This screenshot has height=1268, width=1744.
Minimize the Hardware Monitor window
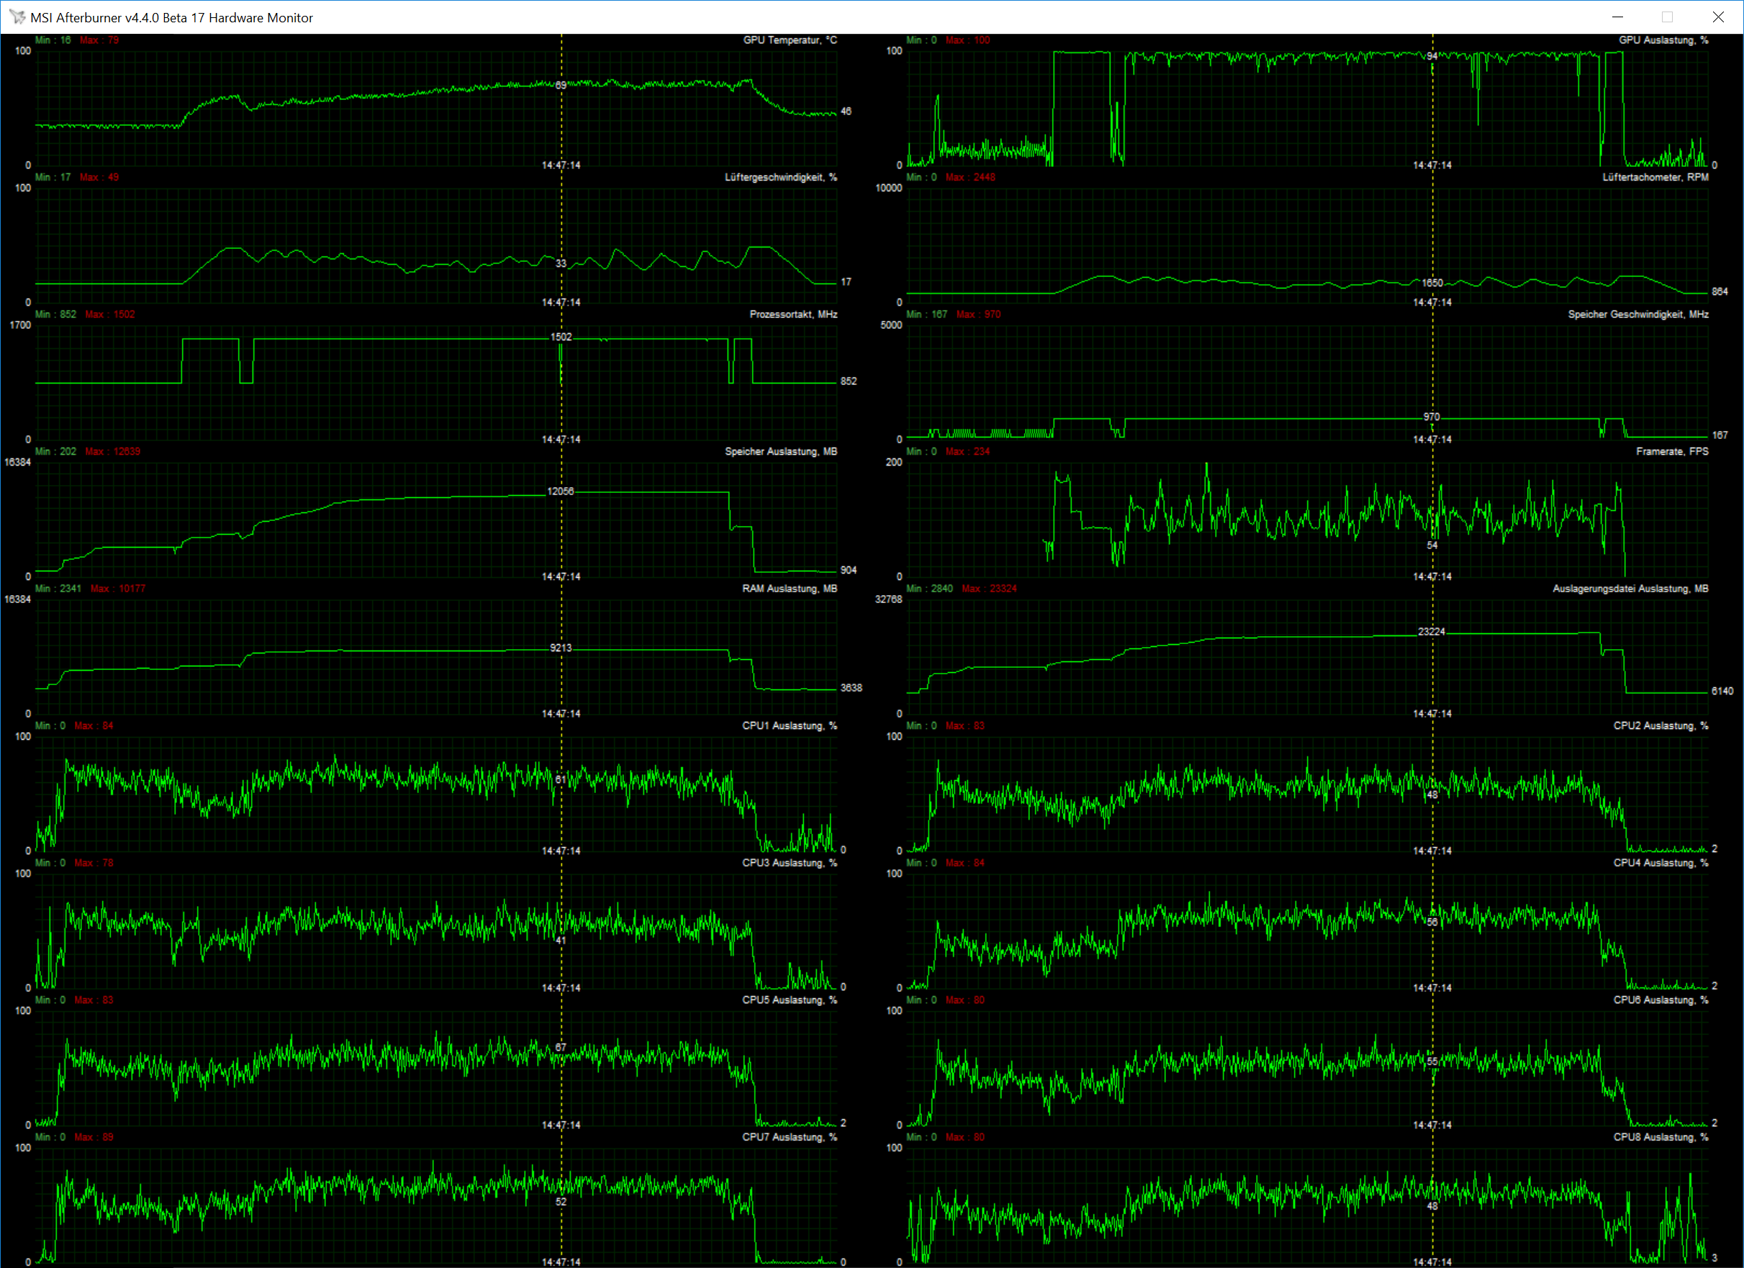1618,17
